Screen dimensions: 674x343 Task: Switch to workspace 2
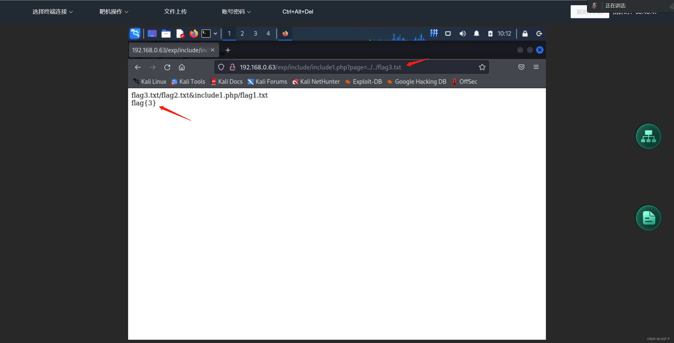tap(242, 34)
